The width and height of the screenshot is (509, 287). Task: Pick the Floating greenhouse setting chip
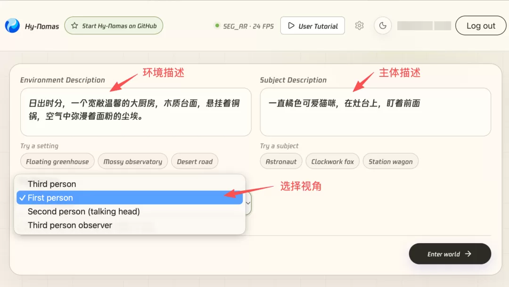(57, 161)
